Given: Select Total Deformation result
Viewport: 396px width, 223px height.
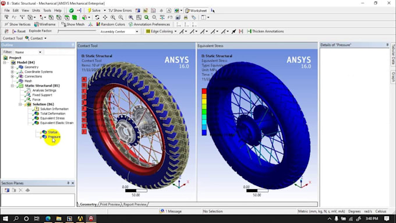Looking at the screenshot, I should click(x=52, y=114).
